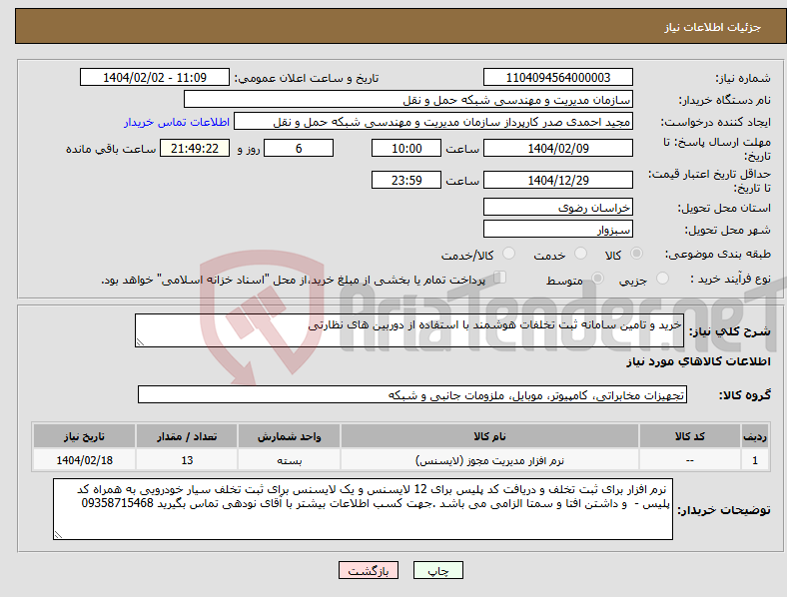
Task: Click the چاپ (print) button
Action: pos(437,570)
